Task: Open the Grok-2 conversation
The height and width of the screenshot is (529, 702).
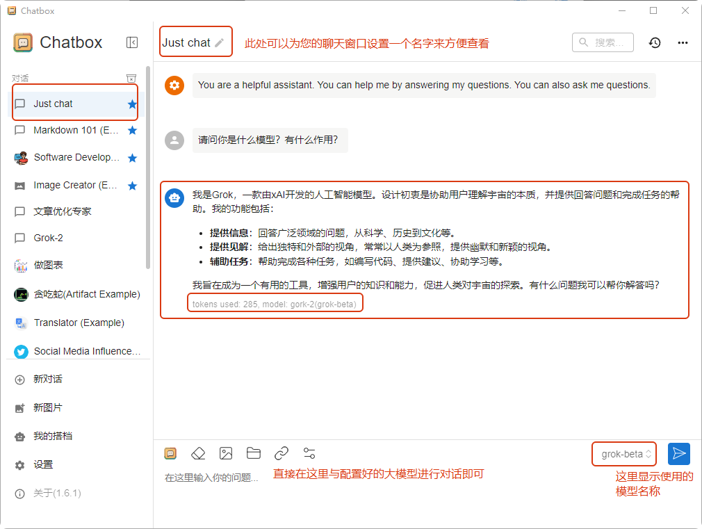Action: click(75, 238)
